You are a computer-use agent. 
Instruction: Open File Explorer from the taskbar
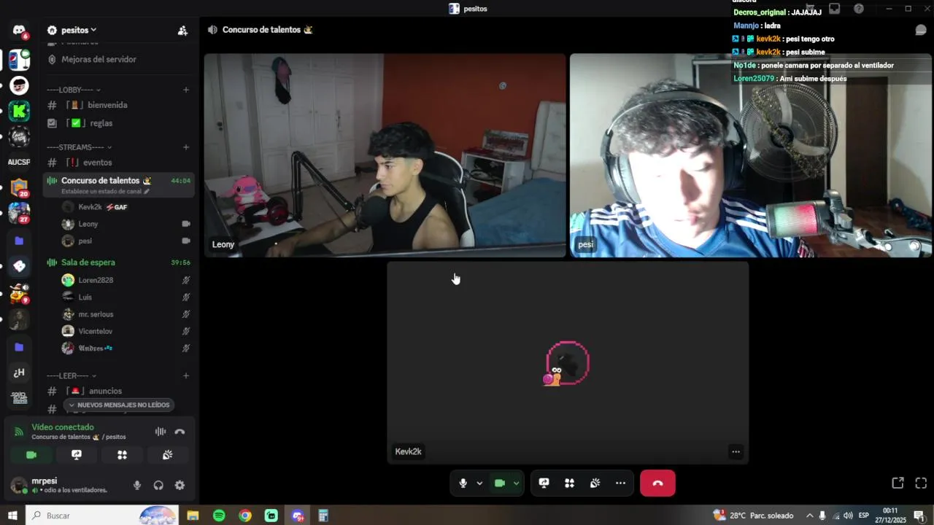click(x=193, y=516)
